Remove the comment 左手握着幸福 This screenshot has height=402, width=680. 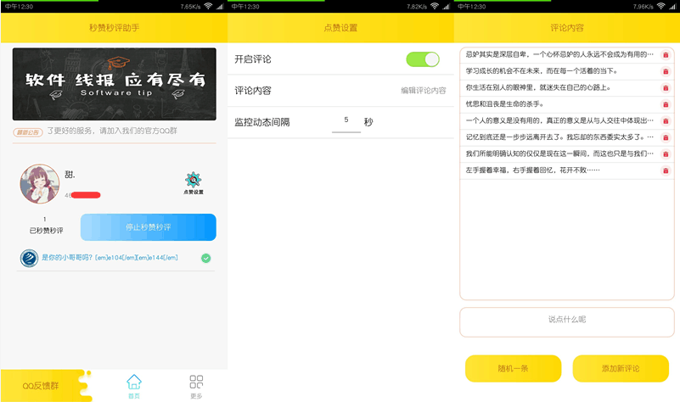coord(666,170)
